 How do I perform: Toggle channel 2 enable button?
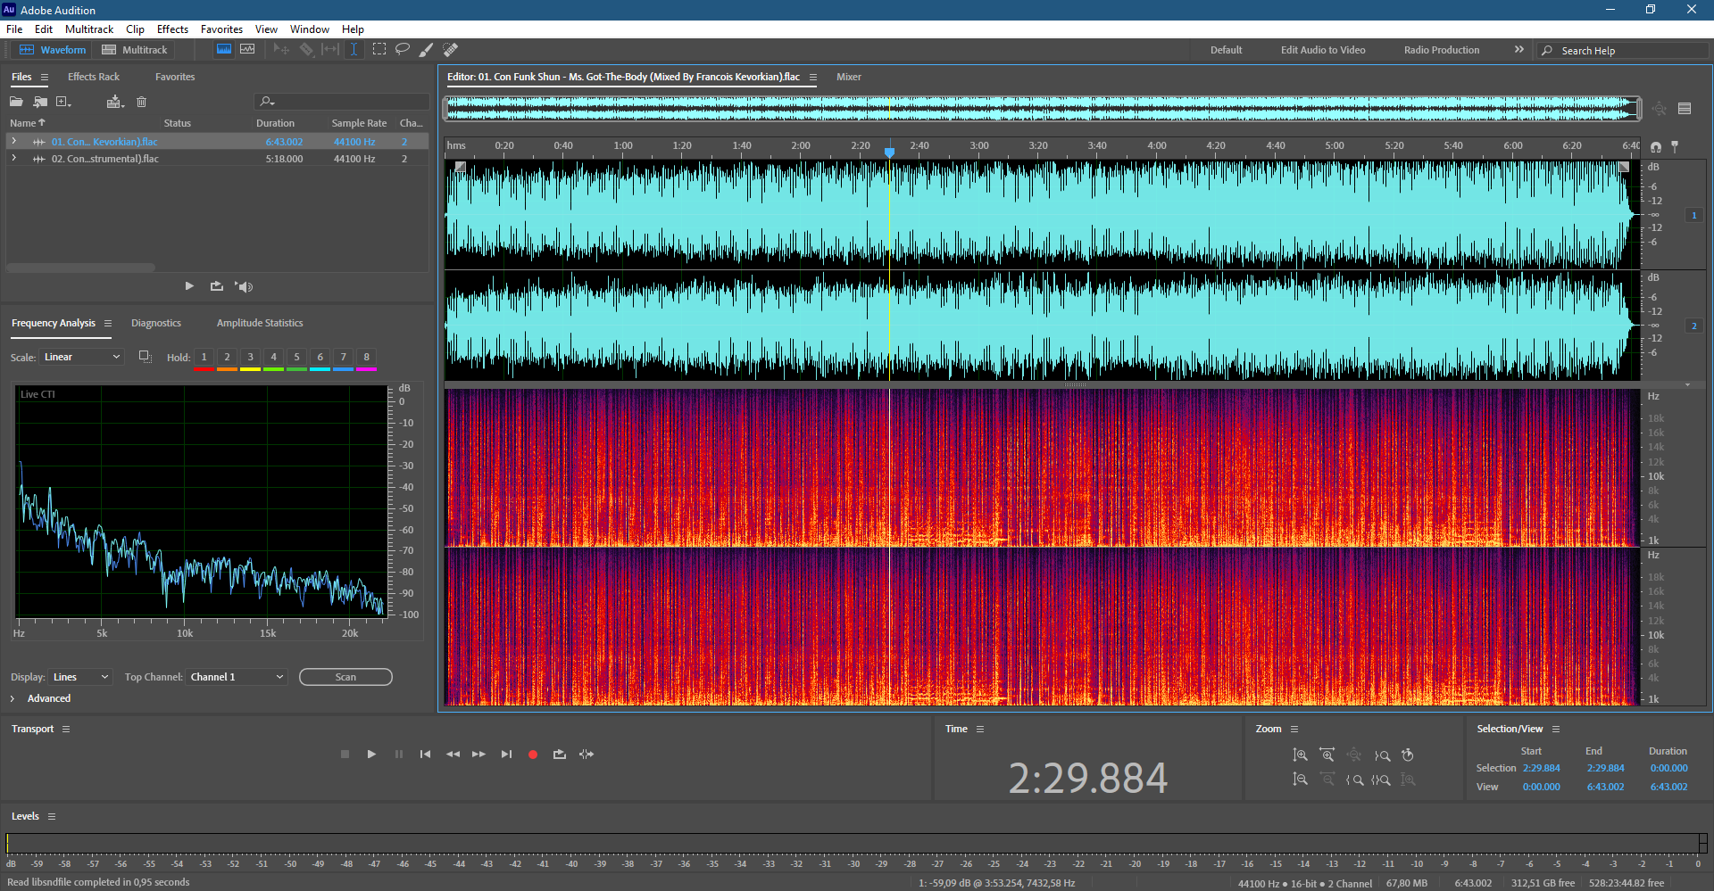(x=1693, y=326)
